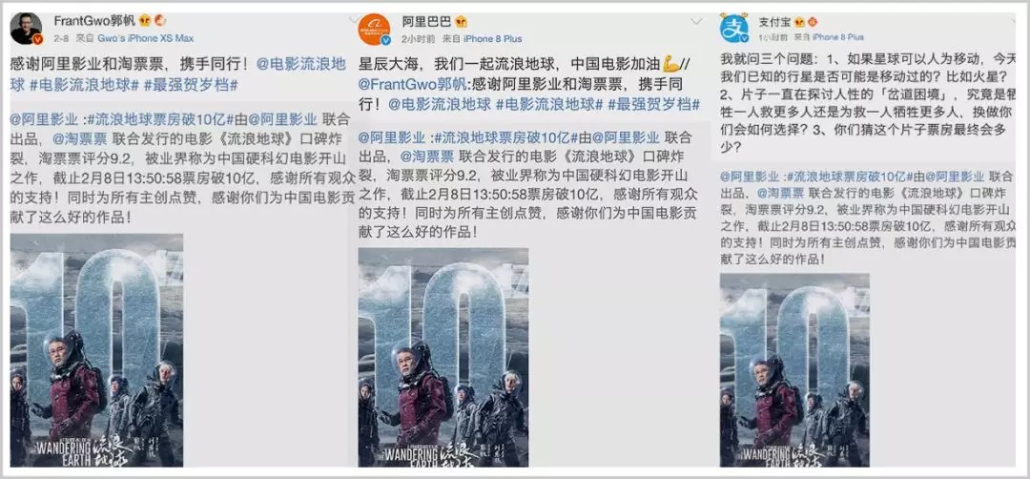Click crown badge beside FrantGwo郭帆 name
The image size is (1030, 479).
tap(146, 20)
